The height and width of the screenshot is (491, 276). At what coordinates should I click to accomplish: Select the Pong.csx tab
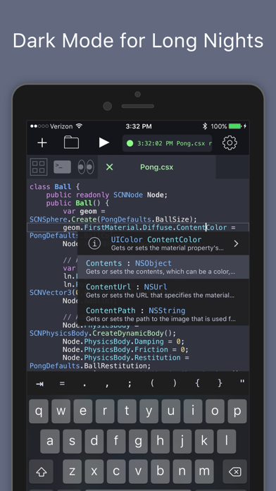156,167
